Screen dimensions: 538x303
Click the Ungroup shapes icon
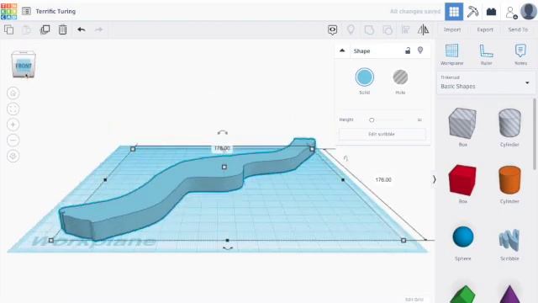388,30
